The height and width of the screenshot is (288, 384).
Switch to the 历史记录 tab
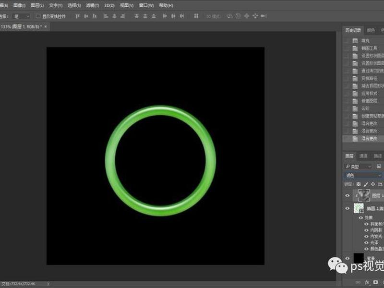[353, 30]
